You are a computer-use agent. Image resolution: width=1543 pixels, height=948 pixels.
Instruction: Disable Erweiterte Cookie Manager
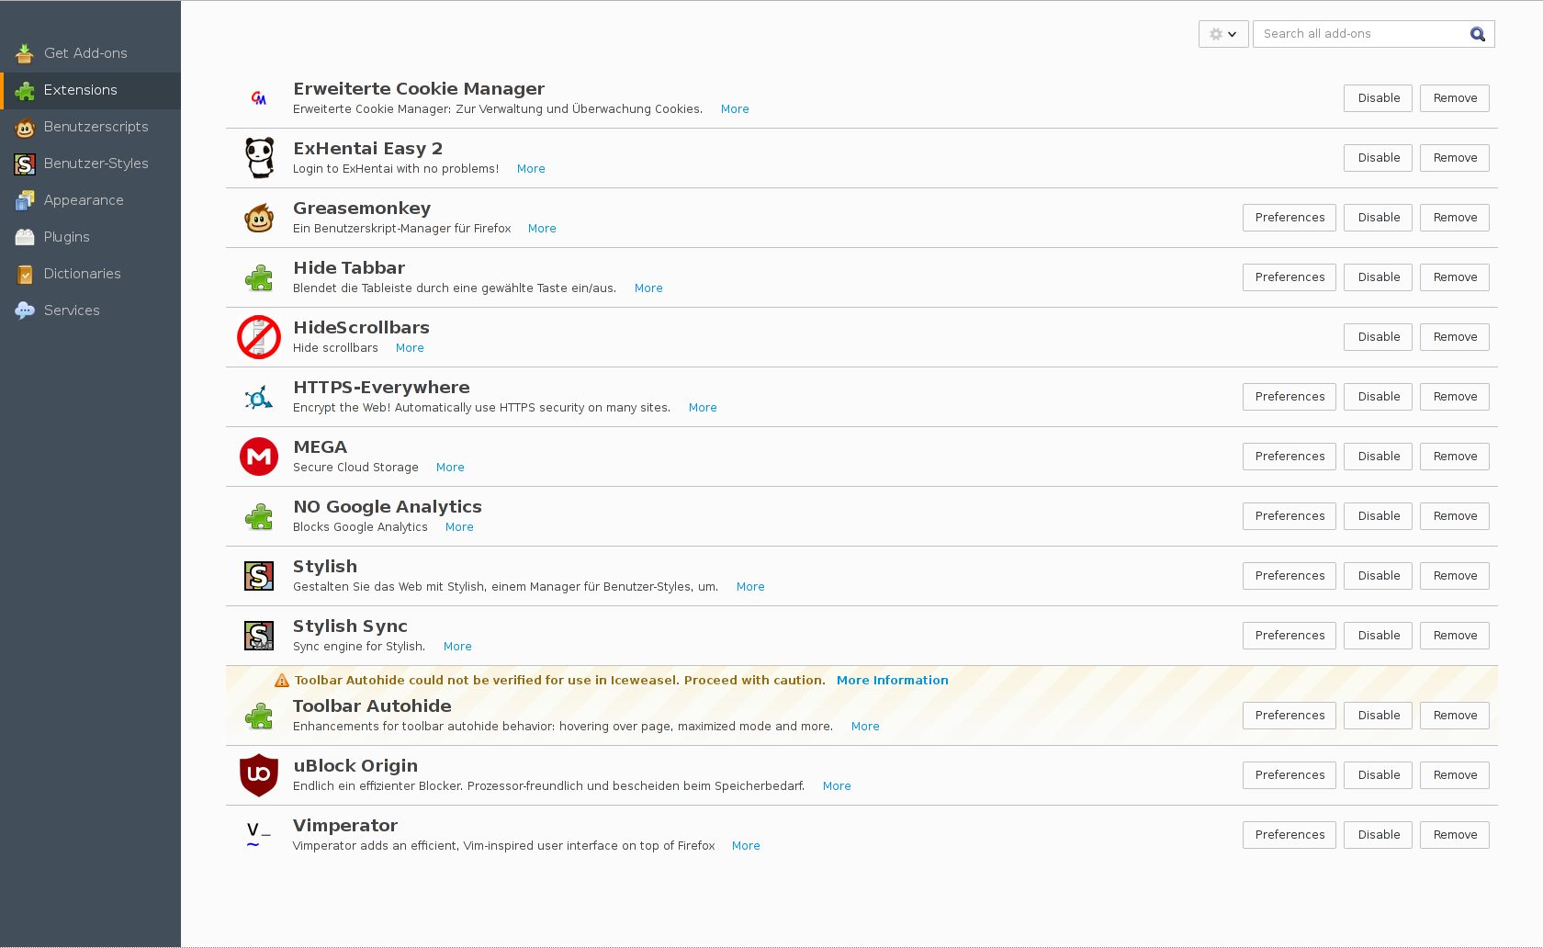click(1378, 98)
